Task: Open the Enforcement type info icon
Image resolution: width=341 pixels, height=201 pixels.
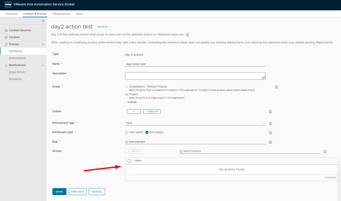Action: tap(270, 123)
